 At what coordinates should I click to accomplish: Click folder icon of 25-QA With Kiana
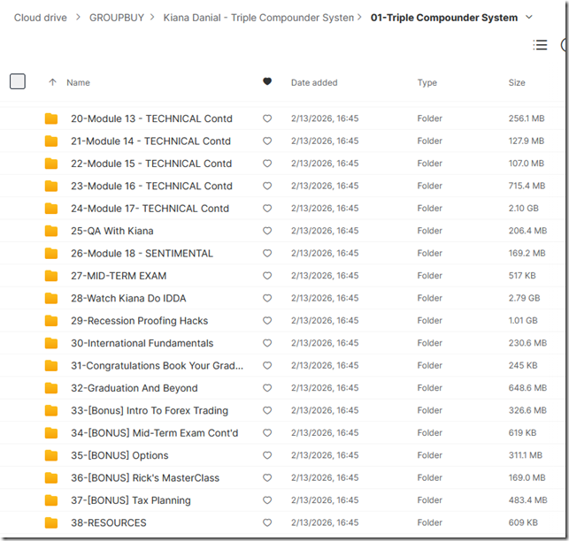point(51,231)
